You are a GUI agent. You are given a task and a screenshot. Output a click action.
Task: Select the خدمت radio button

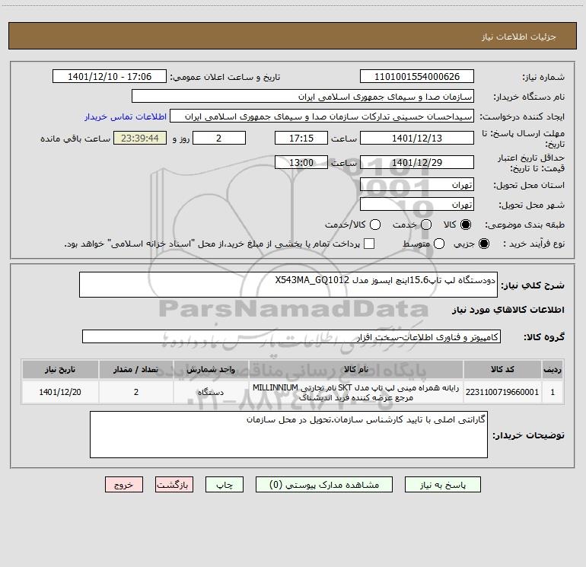click(426, 225)
